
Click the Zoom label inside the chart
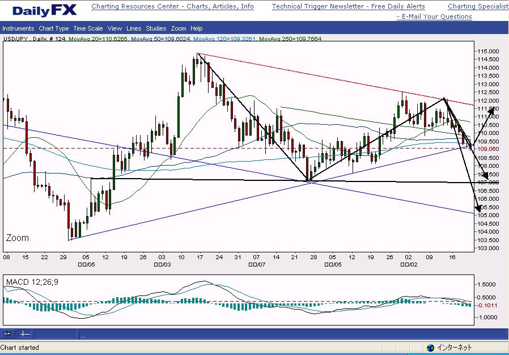pos(17,238)
